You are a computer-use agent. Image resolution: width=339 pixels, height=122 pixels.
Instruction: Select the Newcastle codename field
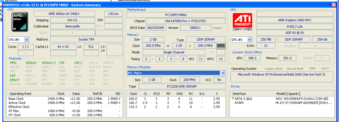click(73, 26)
